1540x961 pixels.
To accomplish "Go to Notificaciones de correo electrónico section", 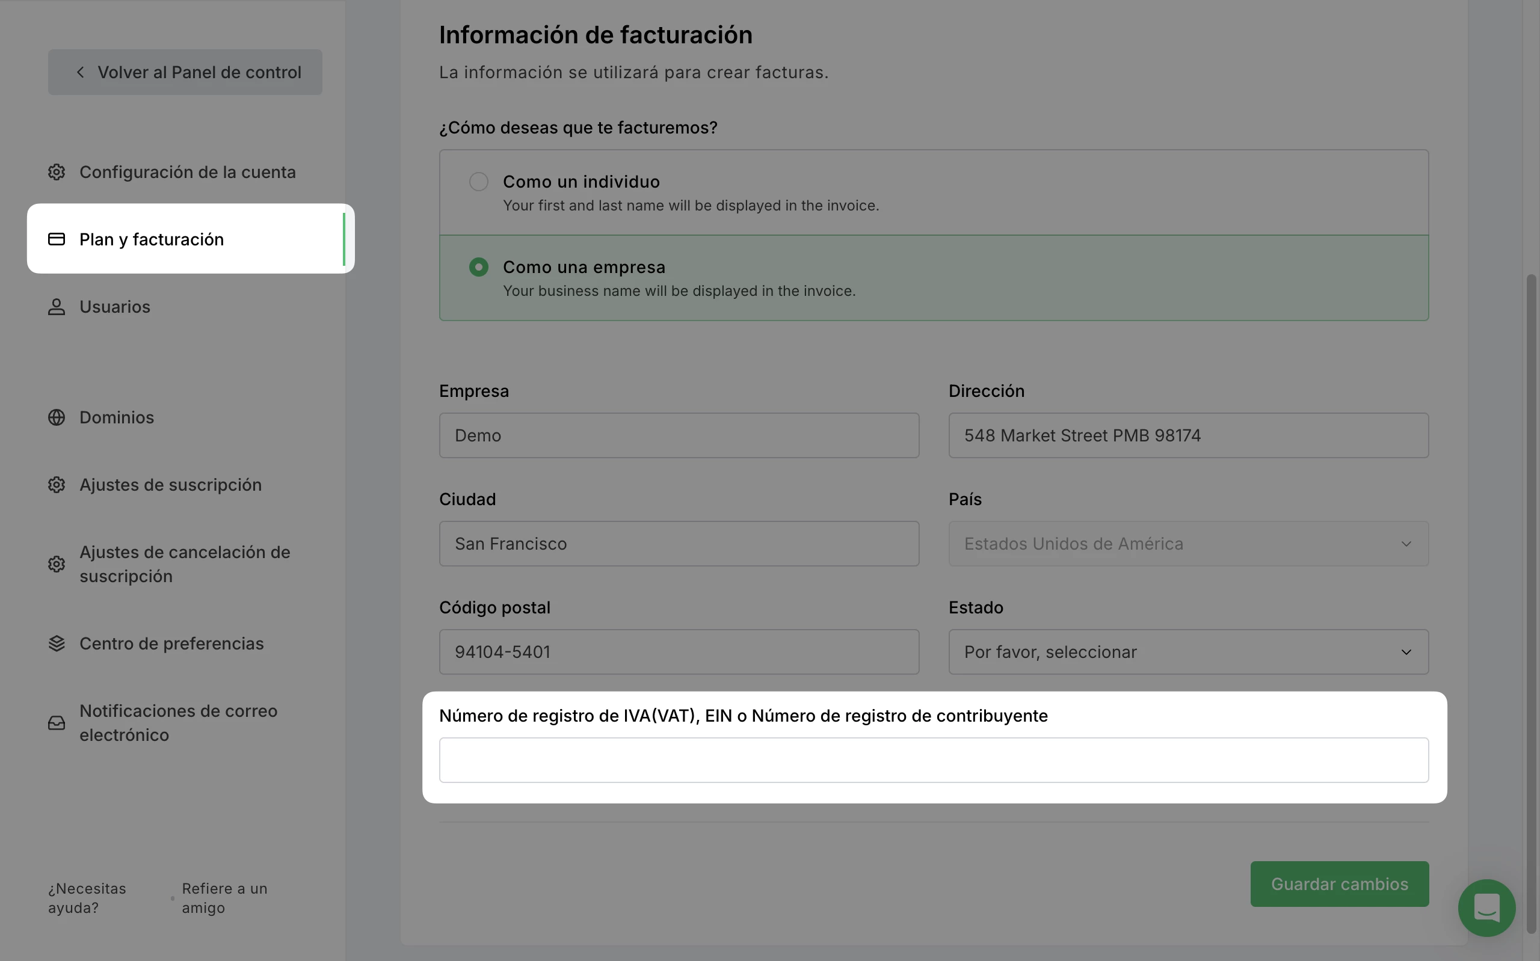I will [x=178, y=723].
